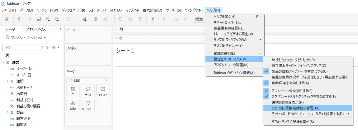Open the ファイル(F) menu
358x130 pixels.
9,10
